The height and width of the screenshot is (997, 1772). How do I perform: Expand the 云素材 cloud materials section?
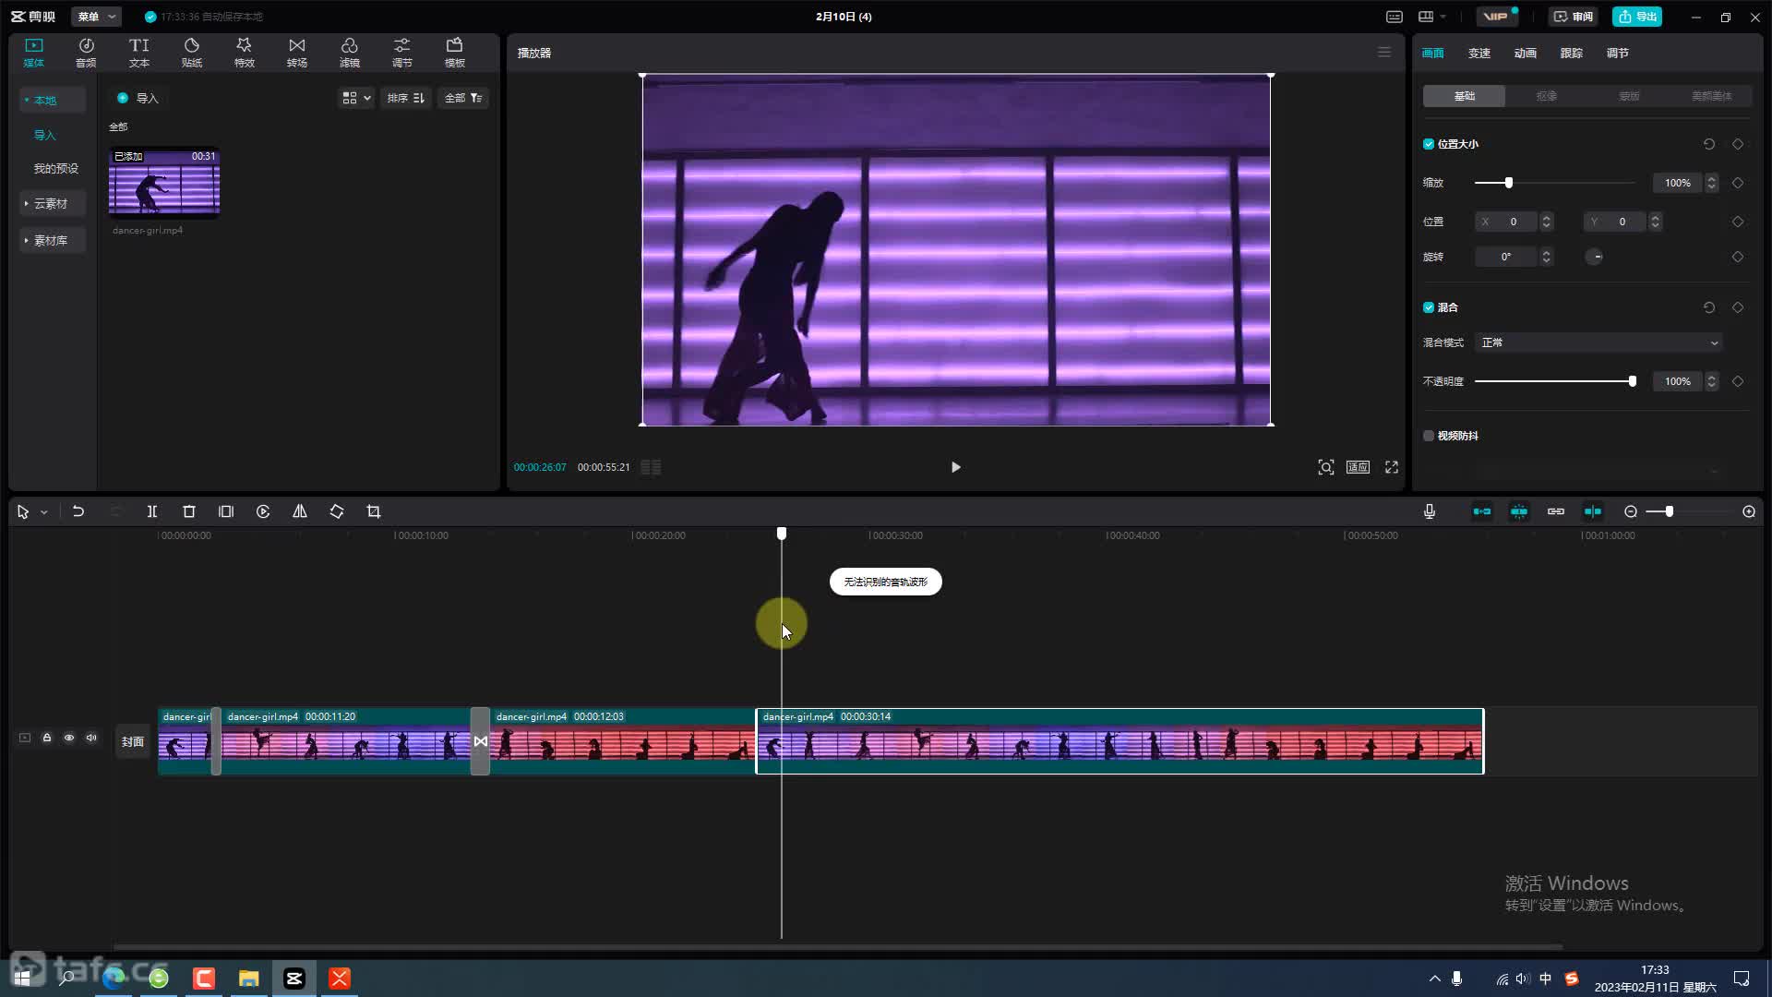click(x=52, y=203)
